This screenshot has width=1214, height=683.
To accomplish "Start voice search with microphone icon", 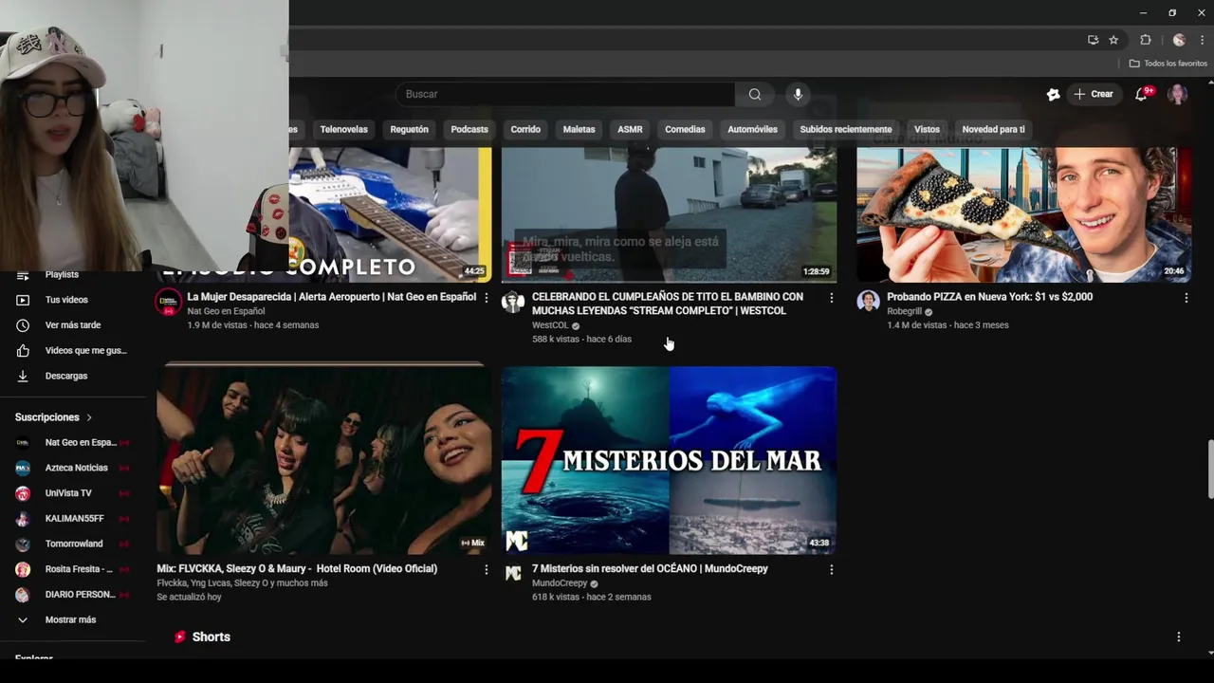I will pyautogui.click(x=798, y=94).
